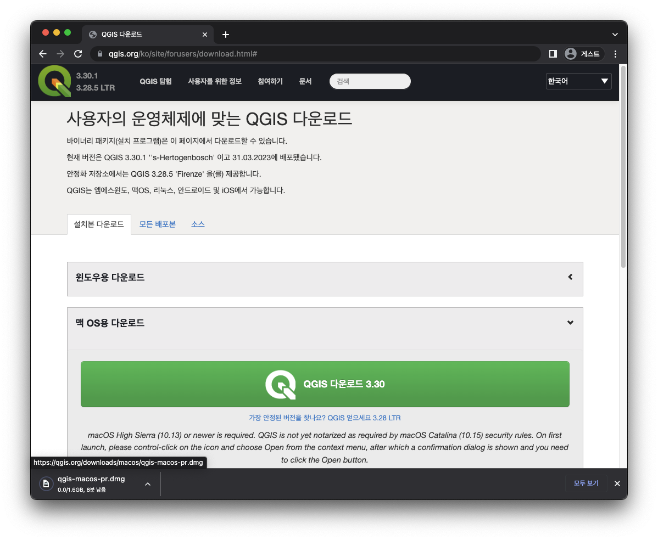
Task: Click the 3.28.5 LTR version text
Action: [95, 88]
